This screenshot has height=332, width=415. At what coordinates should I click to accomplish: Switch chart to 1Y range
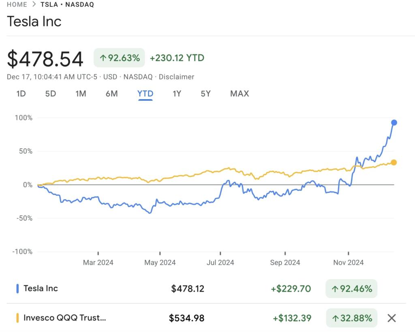point(177,94)
